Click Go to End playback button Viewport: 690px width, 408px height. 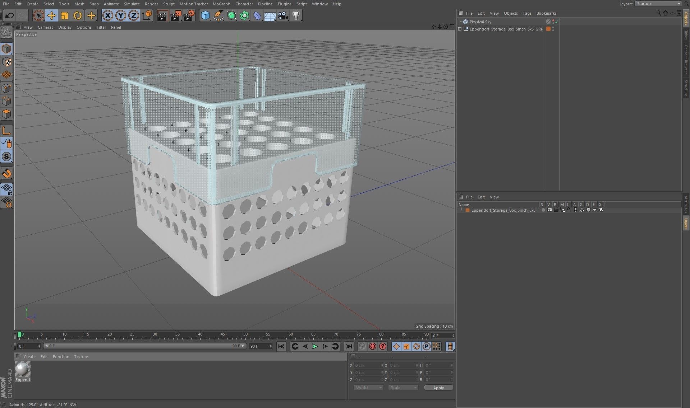coord(349,346)
